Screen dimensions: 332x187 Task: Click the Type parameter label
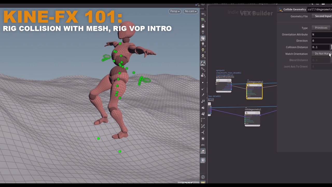305,28
